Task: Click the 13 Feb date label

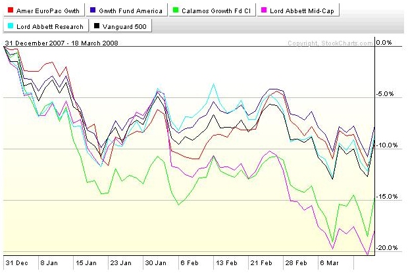Action: coord(226,263)
